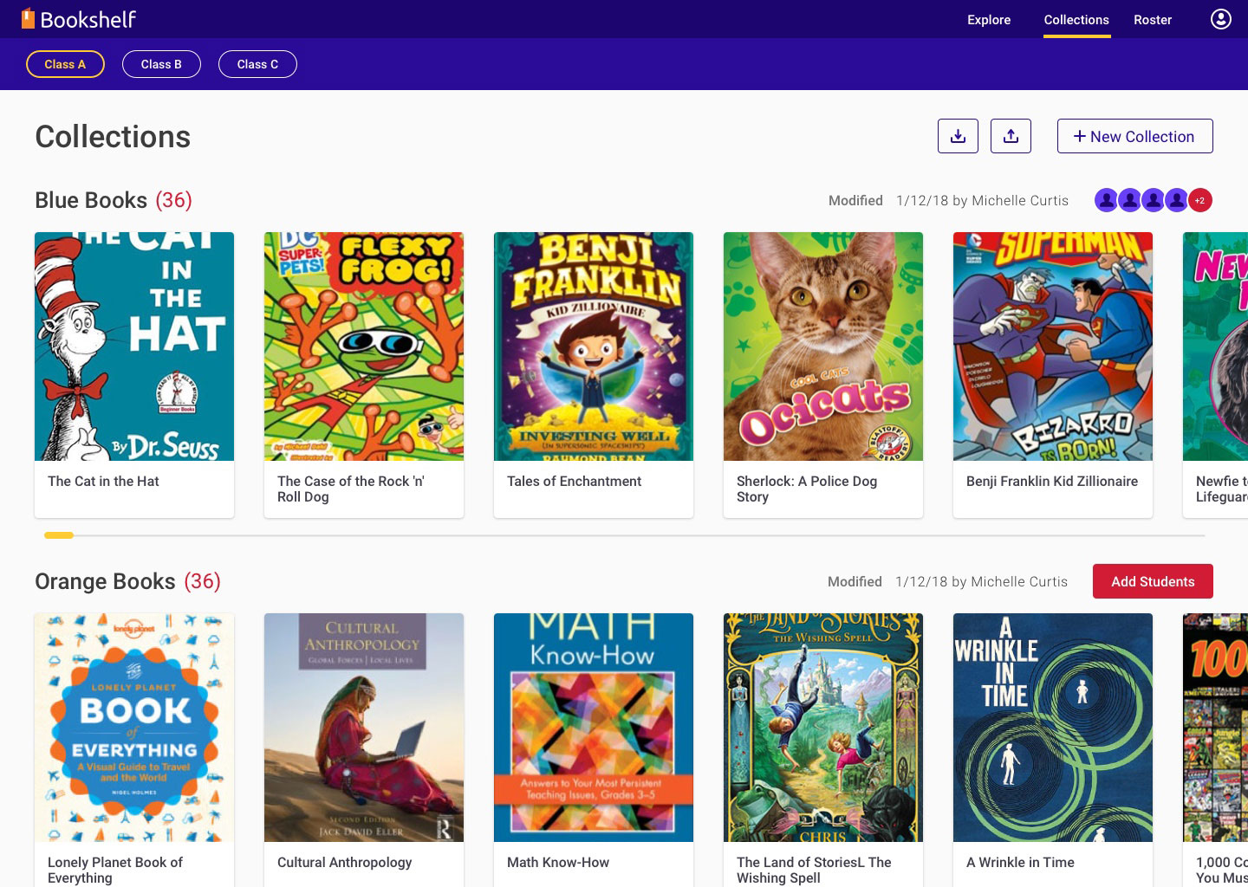The width and height of the screenshot is (1248, 887).
Task: Click the Bookshelf logo icon
Action: [x=29, y=18]
